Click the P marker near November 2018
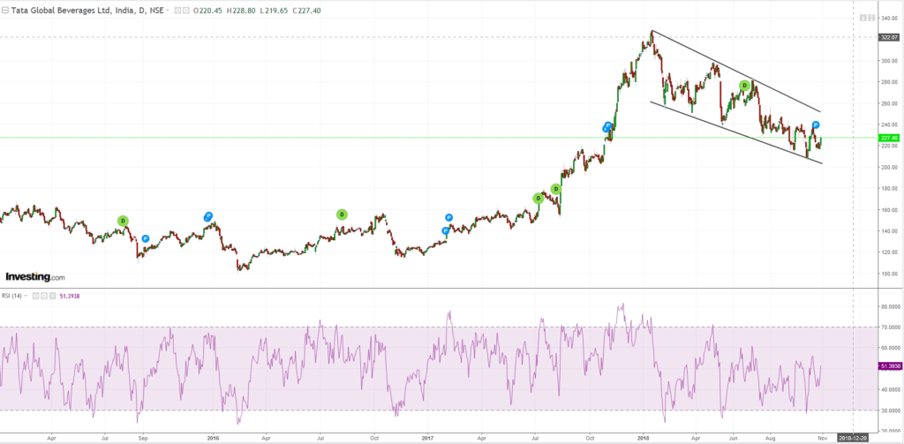This screenshot has width=904, height=444. 816,124
